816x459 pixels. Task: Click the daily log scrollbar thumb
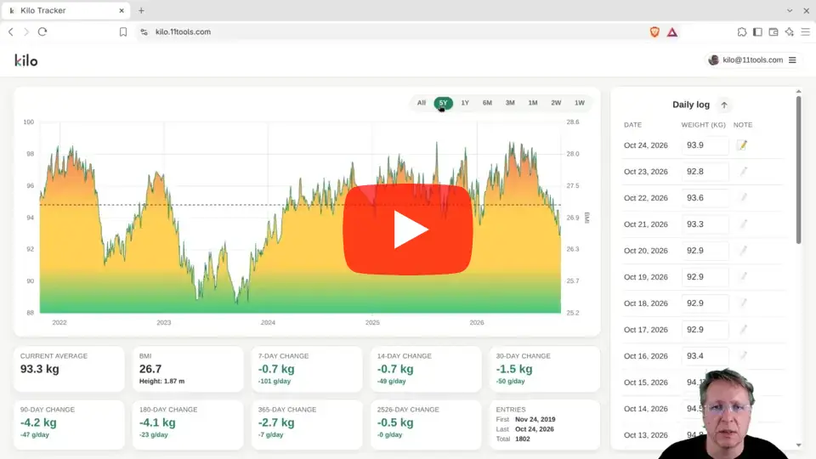coord(799,169)
